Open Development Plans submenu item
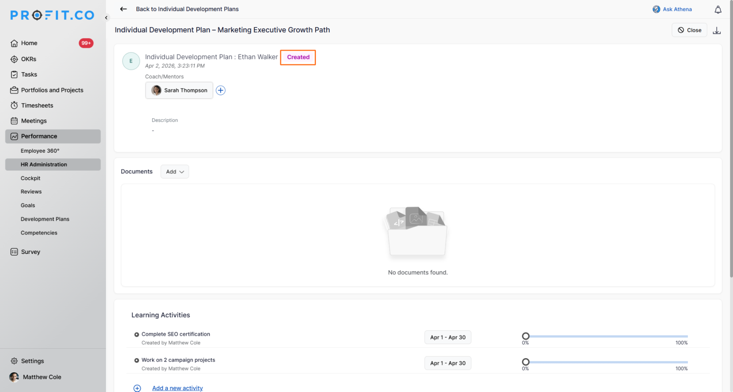Viewport: 733px width, 392px height. click(x=45, y=219)
